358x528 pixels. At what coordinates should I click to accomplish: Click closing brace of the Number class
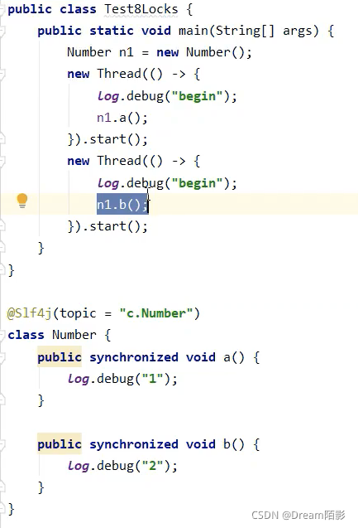click(x=11, y=509)
